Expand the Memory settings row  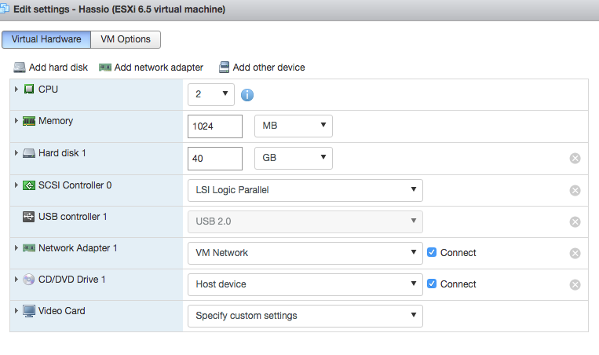click(x=16, y=121)
